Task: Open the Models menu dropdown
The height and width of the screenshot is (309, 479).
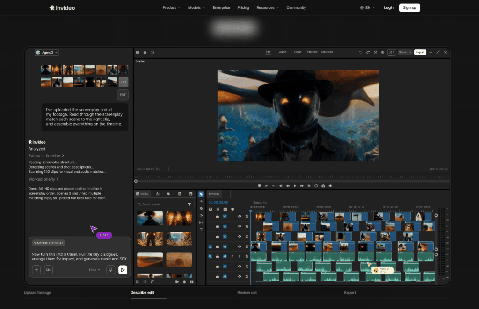Action: (x=196, y=7)
